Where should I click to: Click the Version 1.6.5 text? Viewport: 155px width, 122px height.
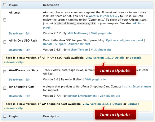(52, 50)
